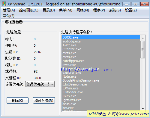Select IGRS.exe in process list
This screenshot has height=118, width=150.
pos(101,96)
